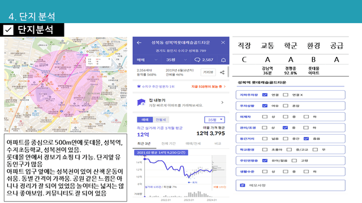Click the blue marker on price chart line

[145, 159]
